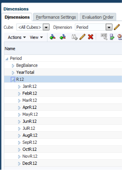Select the MarR12 member label

tap(30, 100)
